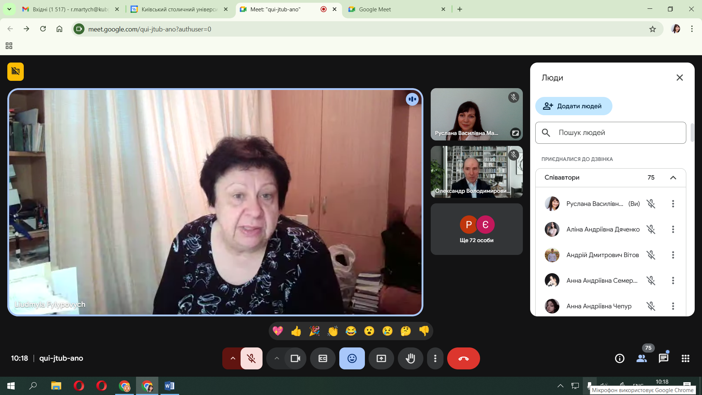
Task: Click the raise hand icon
Action: [410, 358]
